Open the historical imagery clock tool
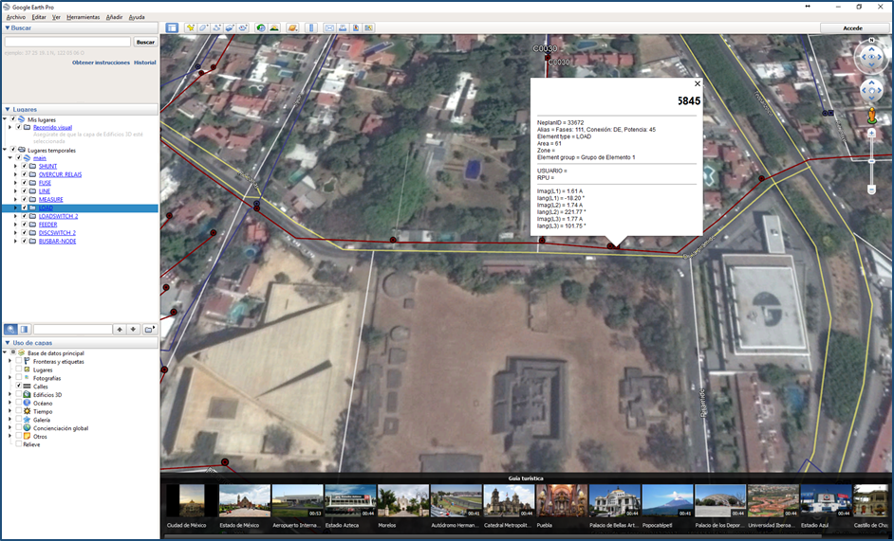Viewport: 894px width, 541px height. (x=261, y=27)
